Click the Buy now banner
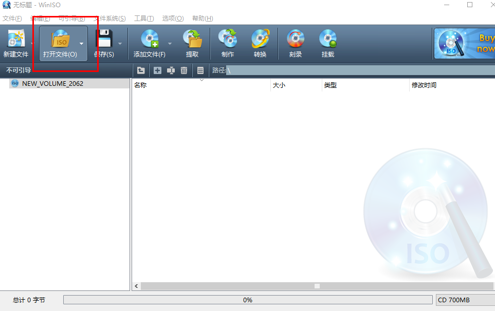Viewport: 495px width, 311px height. pyautogui.click(x=464, y=44)
